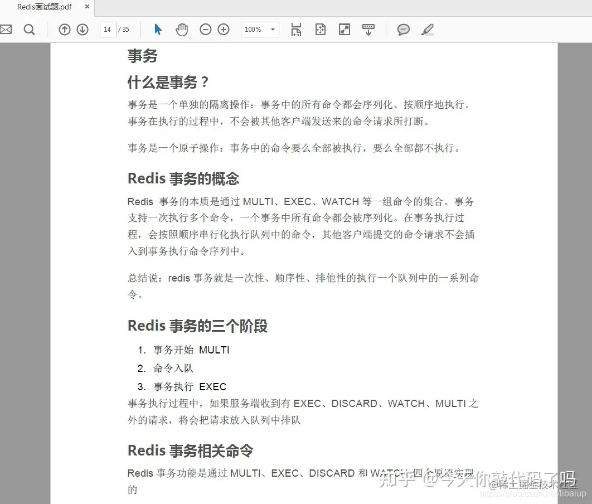Select the highlighter pen tool
The width and height of the screenshot is (592, 504).
click(x=428, y=30)
